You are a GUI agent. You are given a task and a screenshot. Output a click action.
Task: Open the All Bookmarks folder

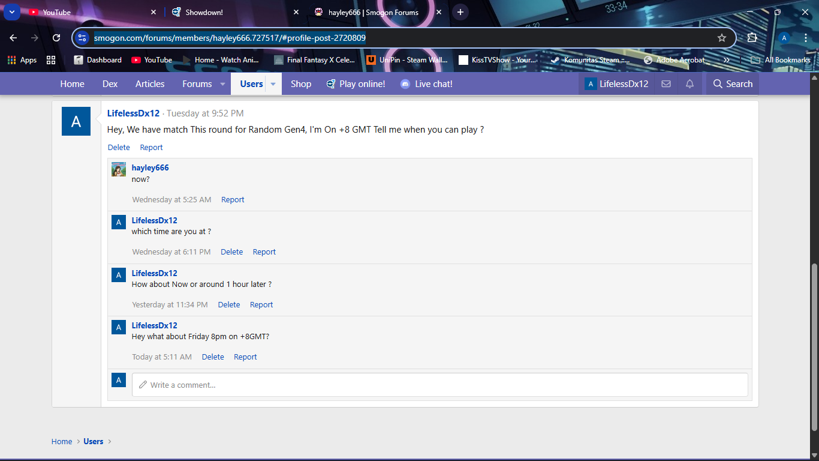[781, 60]
